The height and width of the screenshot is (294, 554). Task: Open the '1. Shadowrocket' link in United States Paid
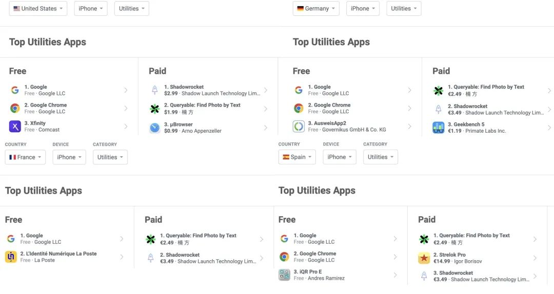[184, 87]
